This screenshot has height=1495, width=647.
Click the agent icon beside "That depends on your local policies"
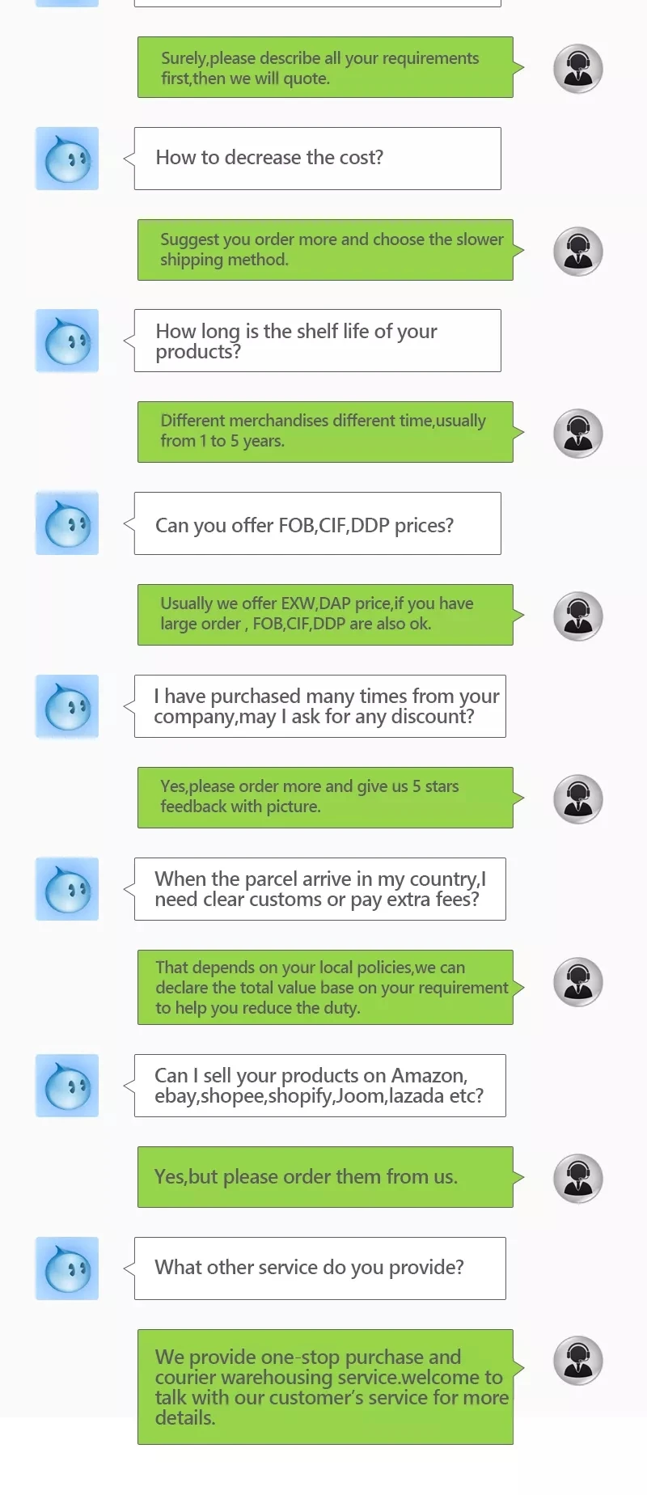578,982
